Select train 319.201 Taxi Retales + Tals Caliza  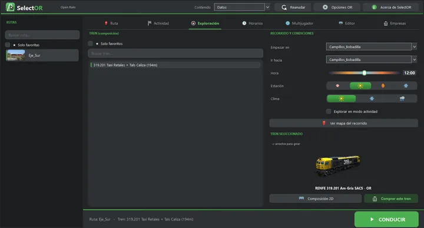click(175, 65)
